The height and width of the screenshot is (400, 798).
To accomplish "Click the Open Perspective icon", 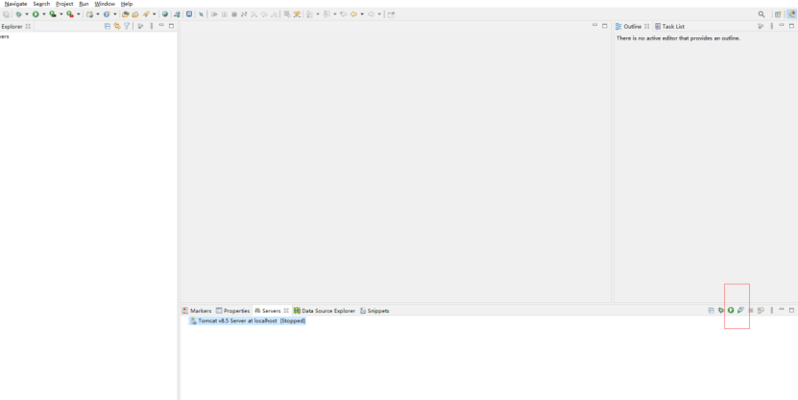I will 778,14.
